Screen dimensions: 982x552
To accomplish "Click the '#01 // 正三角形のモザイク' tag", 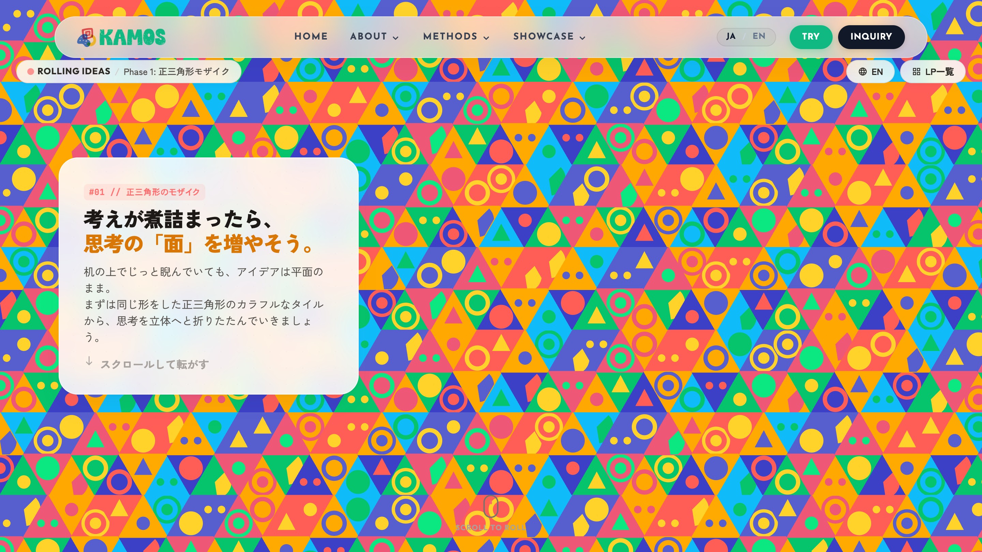I will click(x=145, y=192).
